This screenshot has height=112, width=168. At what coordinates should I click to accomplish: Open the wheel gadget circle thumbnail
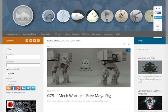pos(122,16)
